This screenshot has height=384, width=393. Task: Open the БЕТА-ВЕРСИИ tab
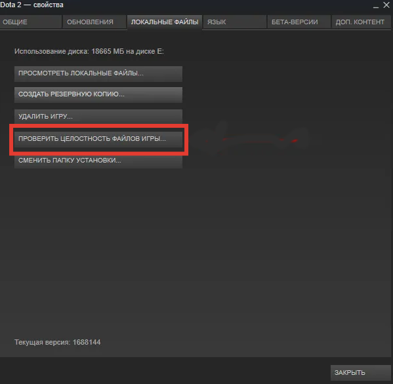click(299, 22)
